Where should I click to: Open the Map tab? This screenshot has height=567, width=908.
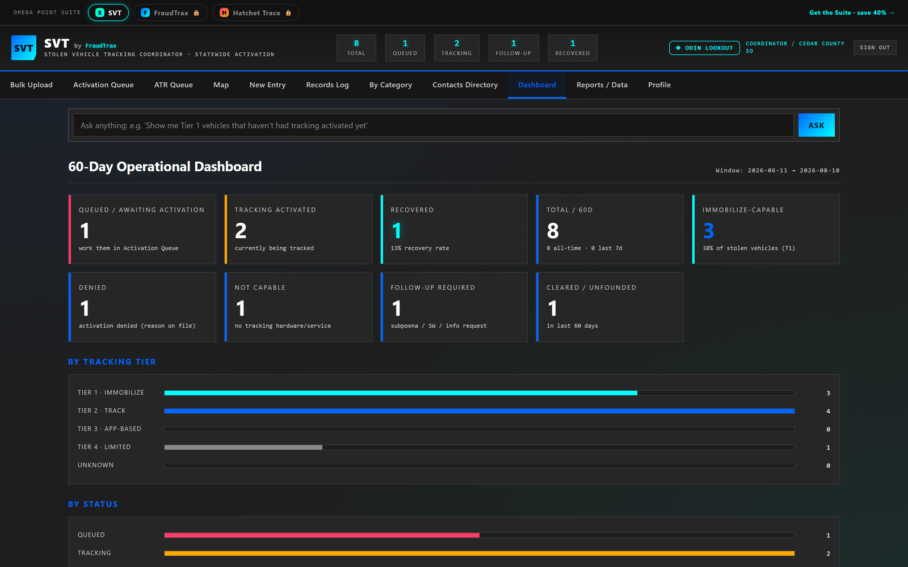click(221, 85)
